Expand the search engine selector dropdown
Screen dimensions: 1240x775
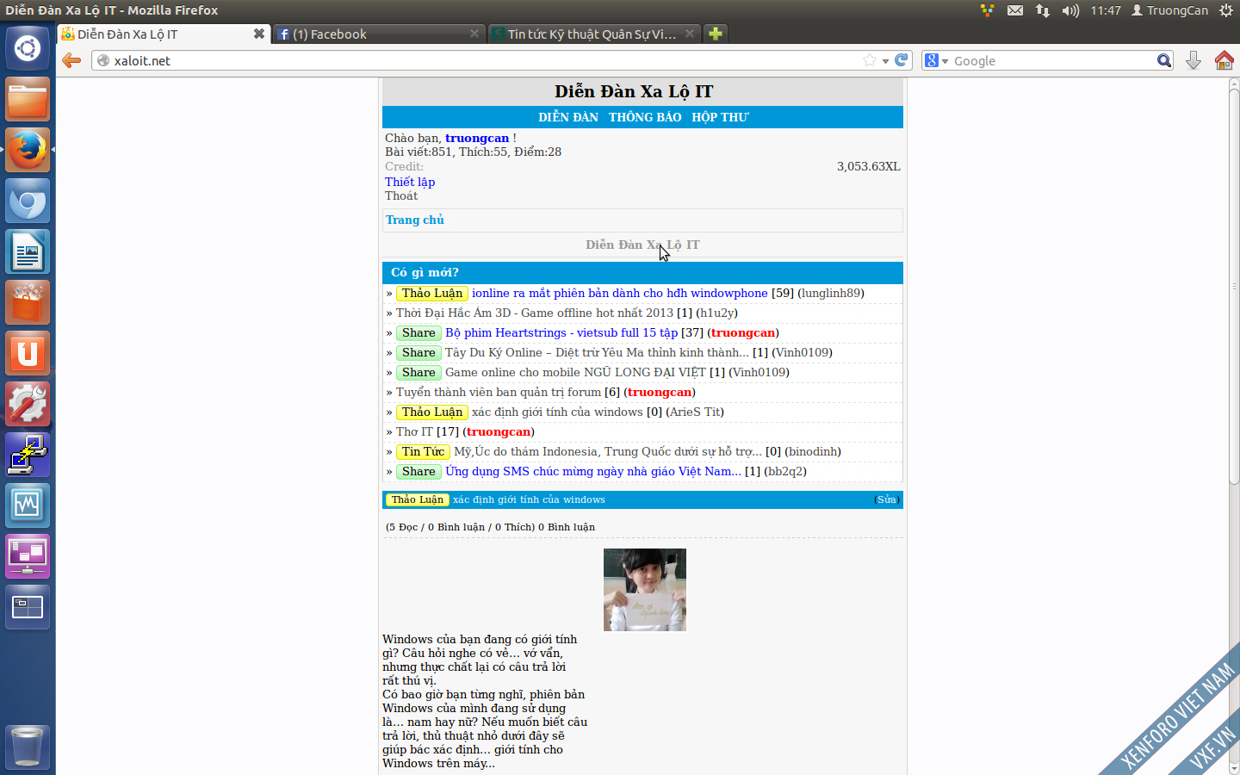(936, 61)
